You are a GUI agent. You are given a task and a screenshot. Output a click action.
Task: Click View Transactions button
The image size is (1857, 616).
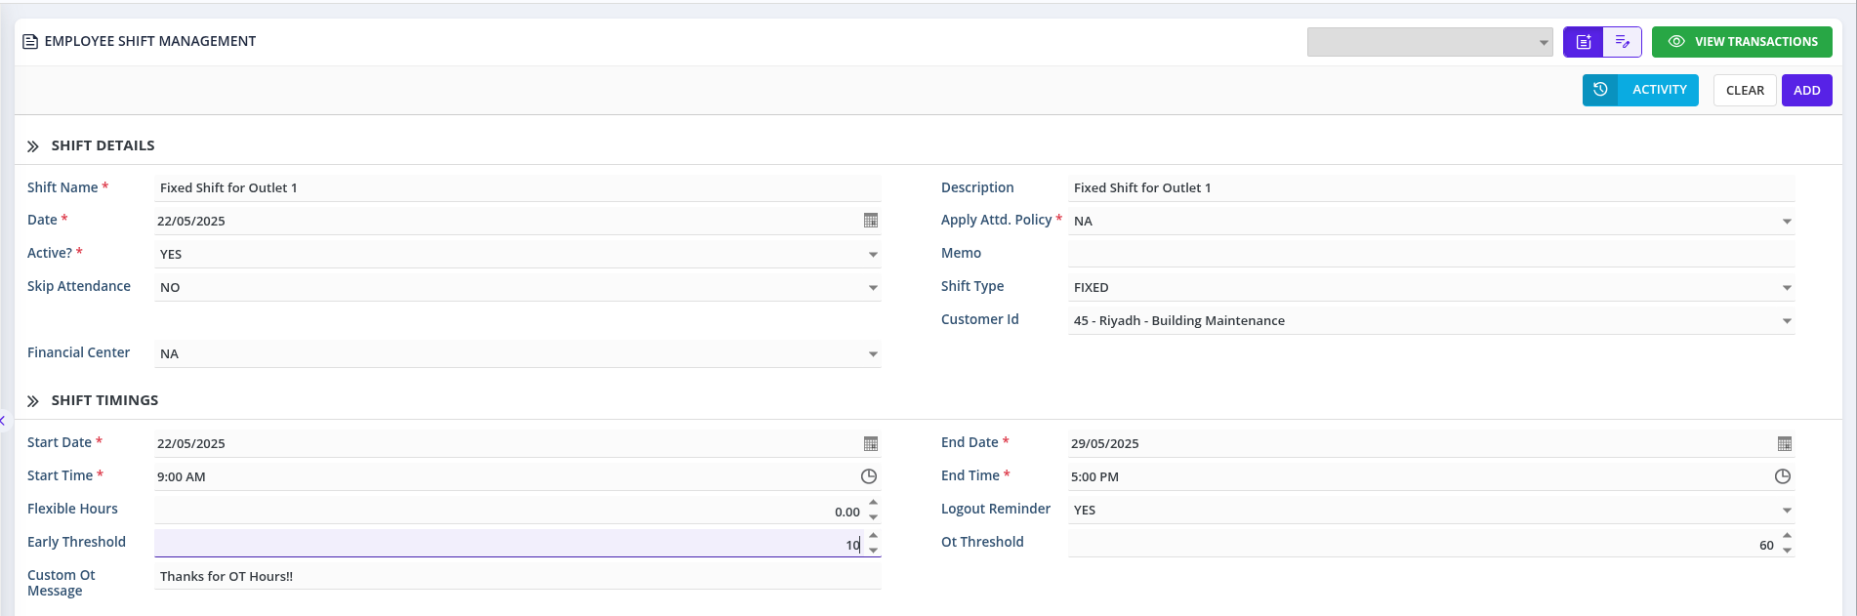1741,42
